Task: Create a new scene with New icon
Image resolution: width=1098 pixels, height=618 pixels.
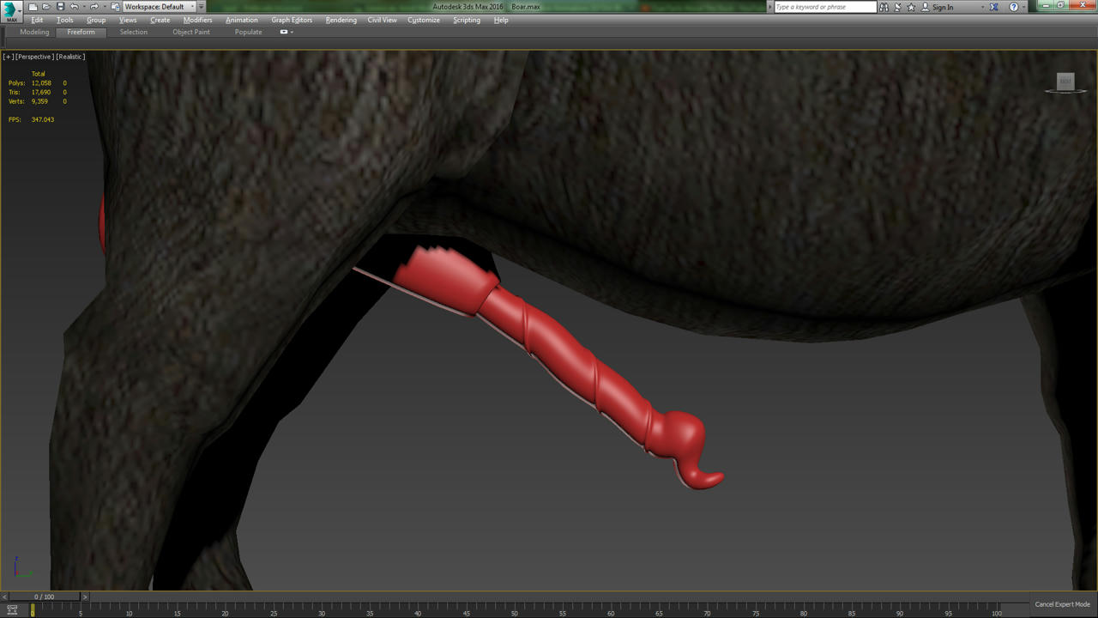Action: [x=33, y=7]
